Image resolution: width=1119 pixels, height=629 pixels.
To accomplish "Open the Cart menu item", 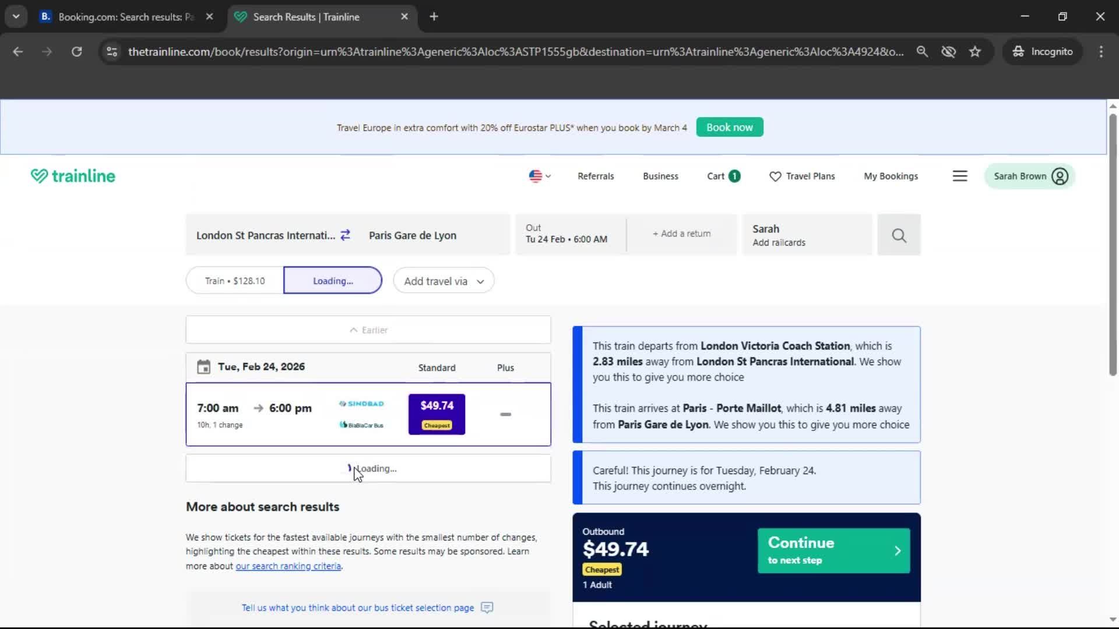I will 723,176.
